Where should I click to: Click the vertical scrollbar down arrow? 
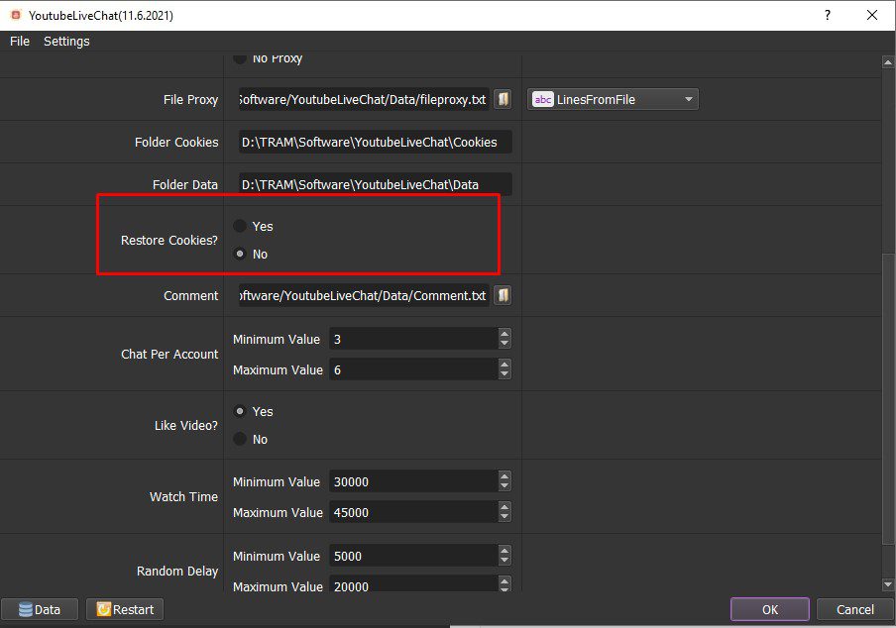click(x=888, y=584)
